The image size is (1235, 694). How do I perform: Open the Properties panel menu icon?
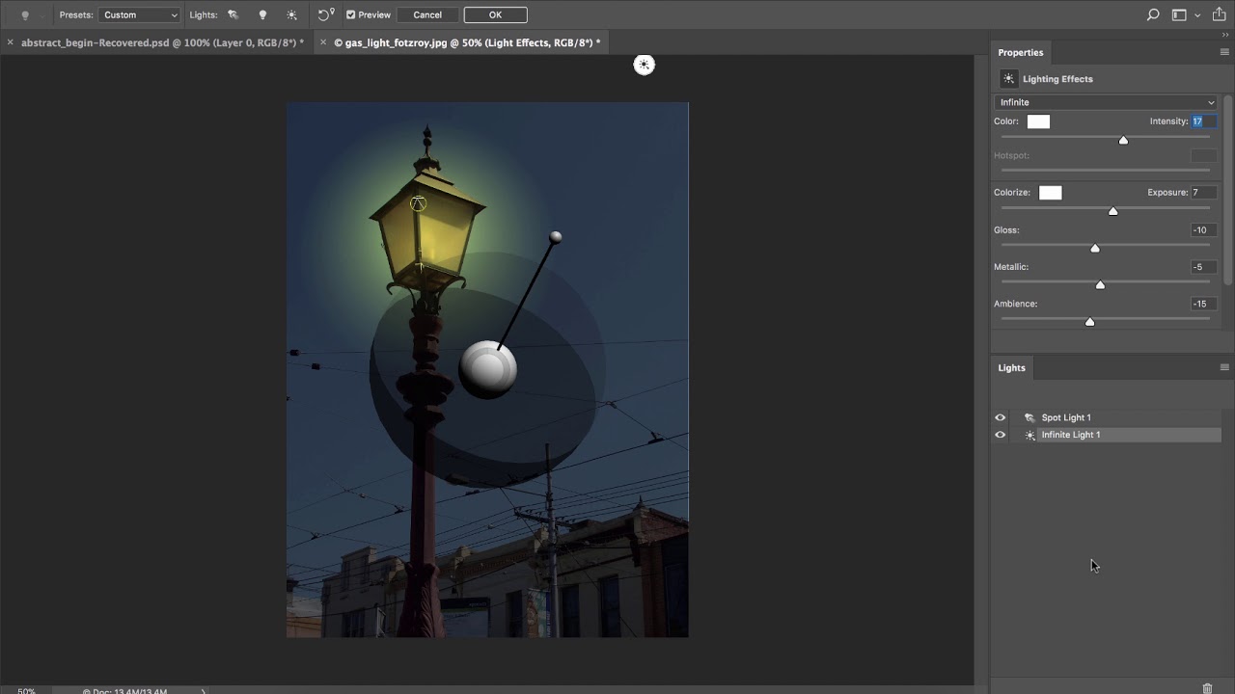tap(1224, 53)
